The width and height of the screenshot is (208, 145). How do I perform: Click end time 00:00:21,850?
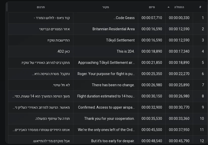tap(152, 63)
